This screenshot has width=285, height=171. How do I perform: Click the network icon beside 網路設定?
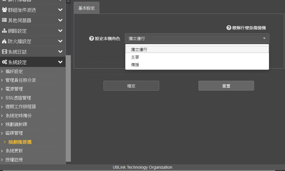4,31
